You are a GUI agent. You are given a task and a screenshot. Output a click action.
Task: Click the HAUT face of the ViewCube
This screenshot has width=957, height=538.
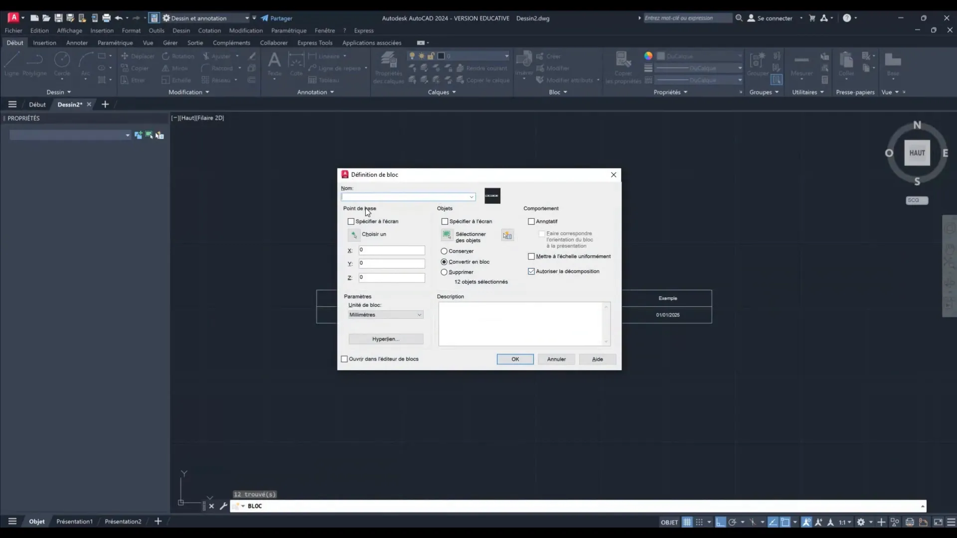(x=917, y=153)
